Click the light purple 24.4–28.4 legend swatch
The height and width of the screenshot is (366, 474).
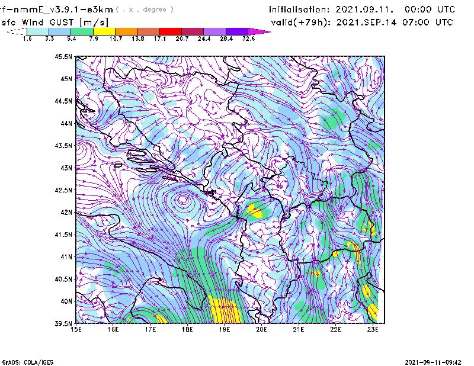coord(215,31)
